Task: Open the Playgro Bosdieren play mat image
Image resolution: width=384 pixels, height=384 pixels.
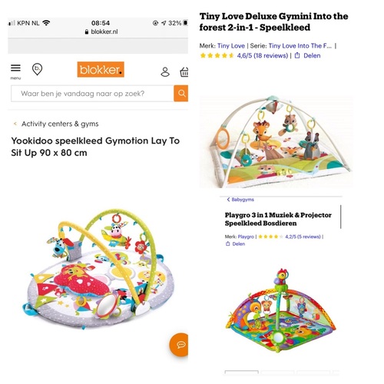Action: (x=281, y=310)
